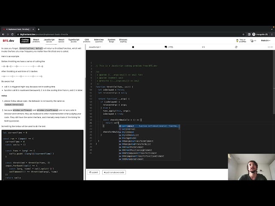Pick StyleSheet in the suggestion list
This screenshot has height=206, width=275.
click(x=149, y=132)
